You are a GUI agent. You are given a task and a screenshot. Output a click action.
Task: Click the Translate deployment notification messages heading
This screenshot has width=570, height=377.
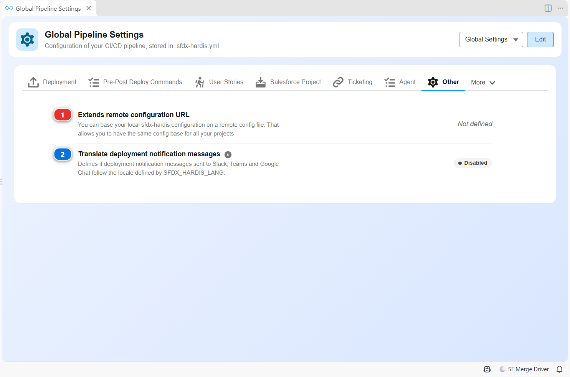pyautogui.click(x=149, y=154)
